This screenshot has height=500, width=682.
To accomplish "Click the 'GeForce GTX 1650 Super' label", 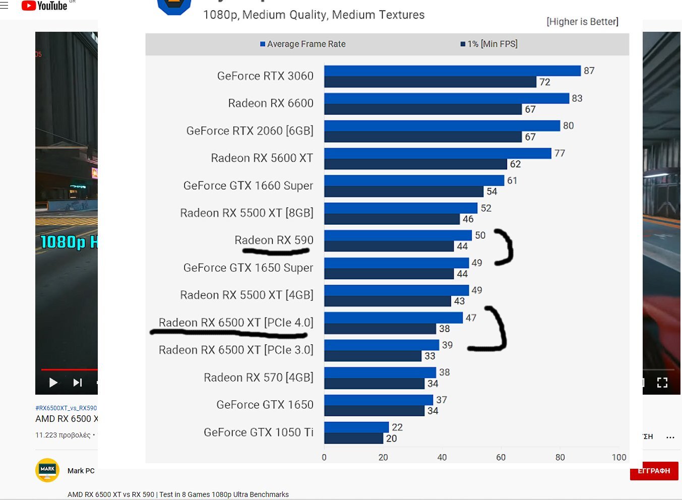I will click(x=248, y=268).
